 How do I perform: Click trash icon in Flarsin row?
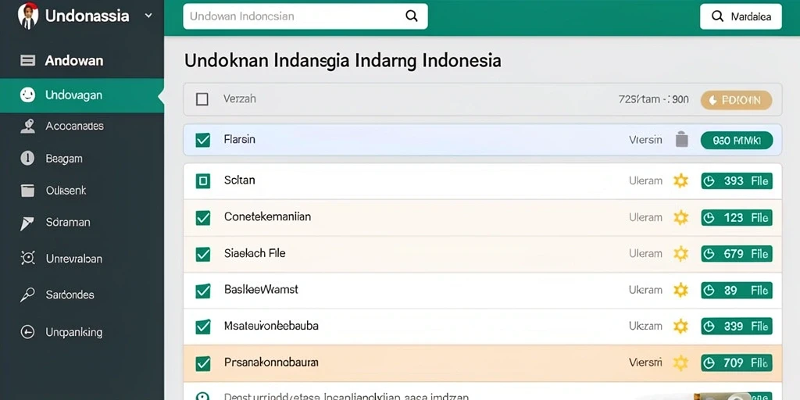point(681,139)
